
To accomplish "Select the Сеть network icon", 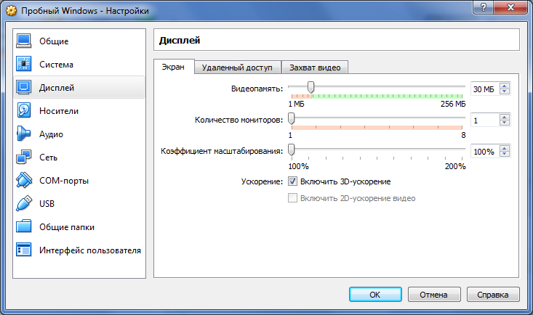I will (24, 157).
